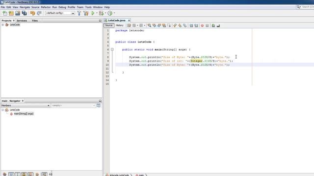Open the Tools menu
Image resolution: width=314 pixels, height=176 pixels.
pyautogui.click(x=88, y=7)
